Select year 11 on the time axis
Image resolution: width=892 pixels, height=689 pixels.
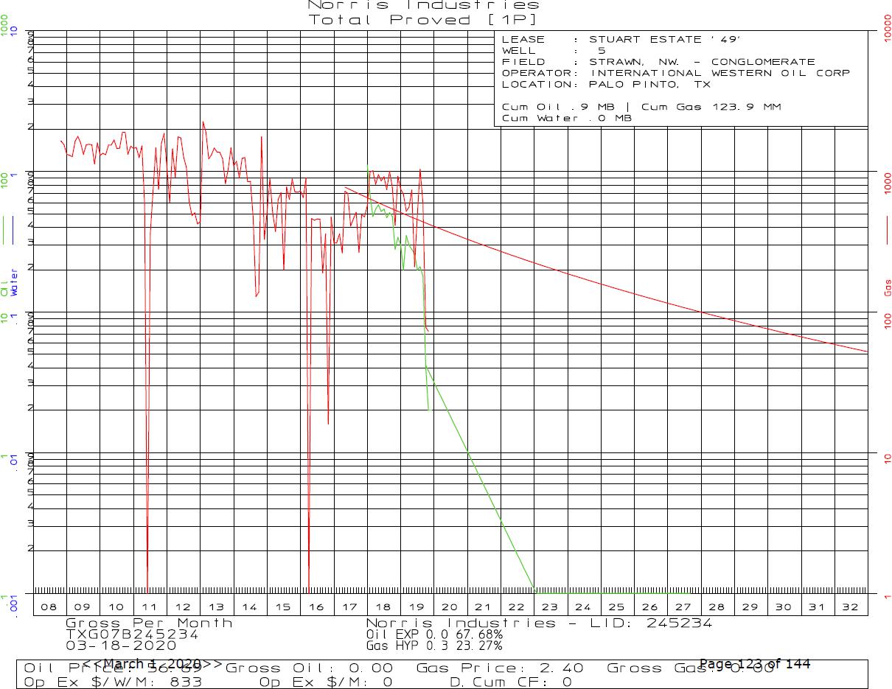click(150, 607)
